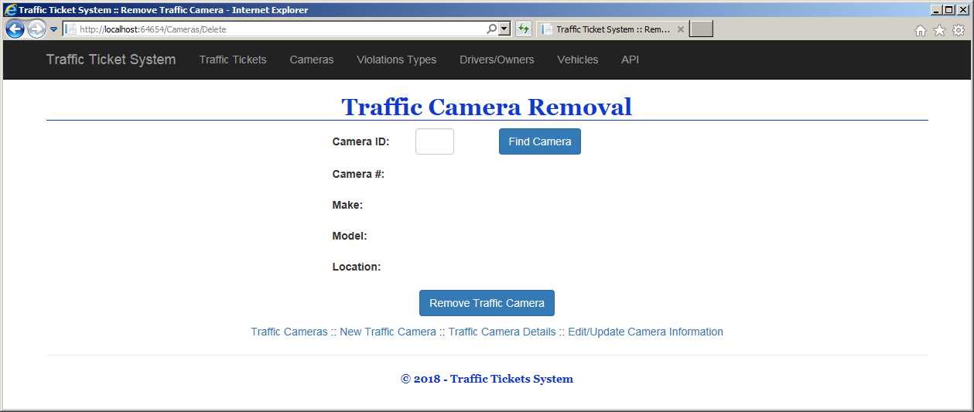The image size is (974, 412).
Task: Open Cameras in navigation bar
Action: pos(312,60)
